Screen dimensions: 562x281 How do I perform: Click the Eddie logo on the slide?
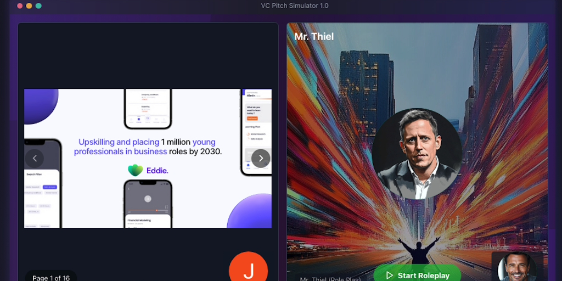click(148, 170)
